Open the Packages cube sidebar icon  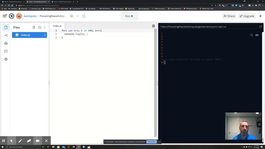[6, 43]
